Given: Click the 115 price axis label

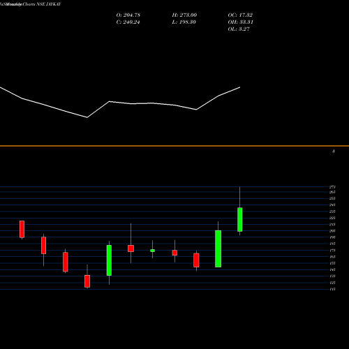Looking at the screenshot, I should [332, 289].
